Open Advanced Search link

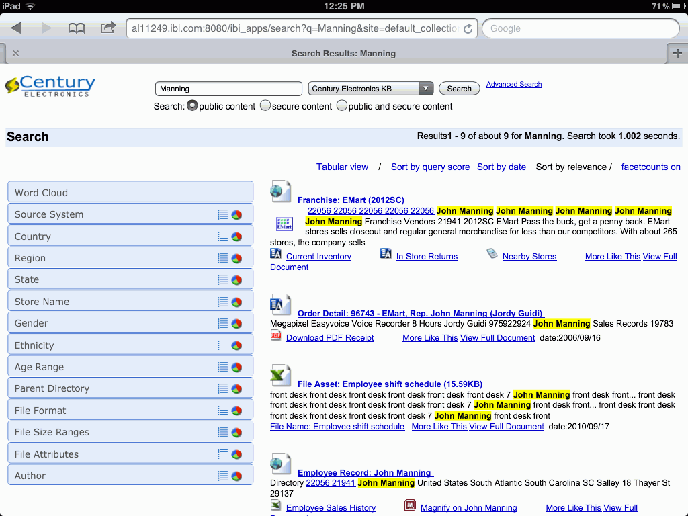514,84
